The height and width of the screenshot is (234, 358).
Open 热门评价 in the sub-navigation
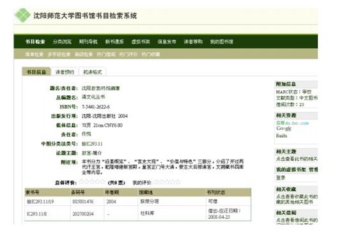128,54
